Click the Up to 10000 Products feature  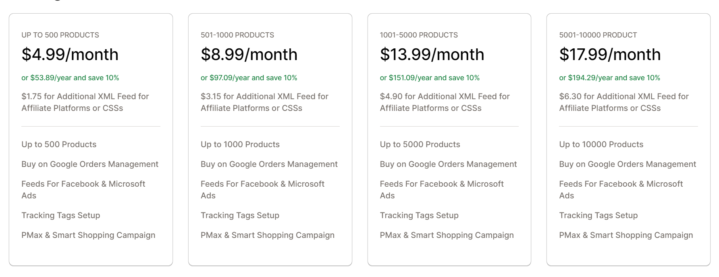click(601, 144)
